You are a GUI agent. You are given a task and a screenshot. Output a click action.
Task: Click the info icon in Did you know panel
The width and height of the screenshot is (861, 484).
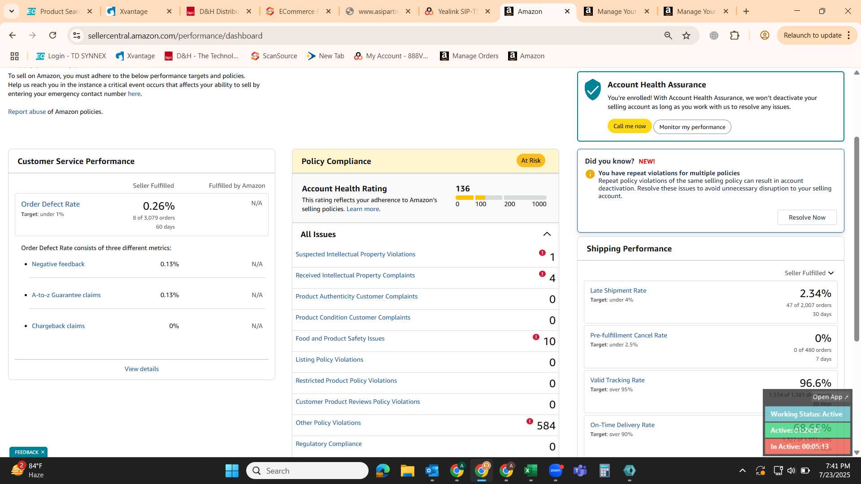click(x=590, y=174)
